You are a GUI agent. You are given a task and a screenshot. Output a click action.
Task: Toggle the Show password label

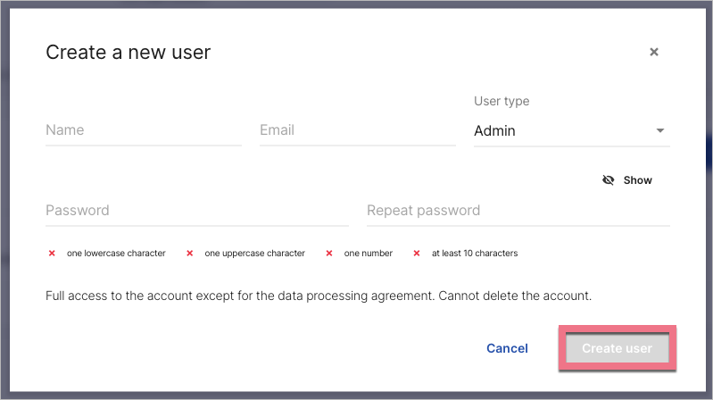click(x=637, y=180)
